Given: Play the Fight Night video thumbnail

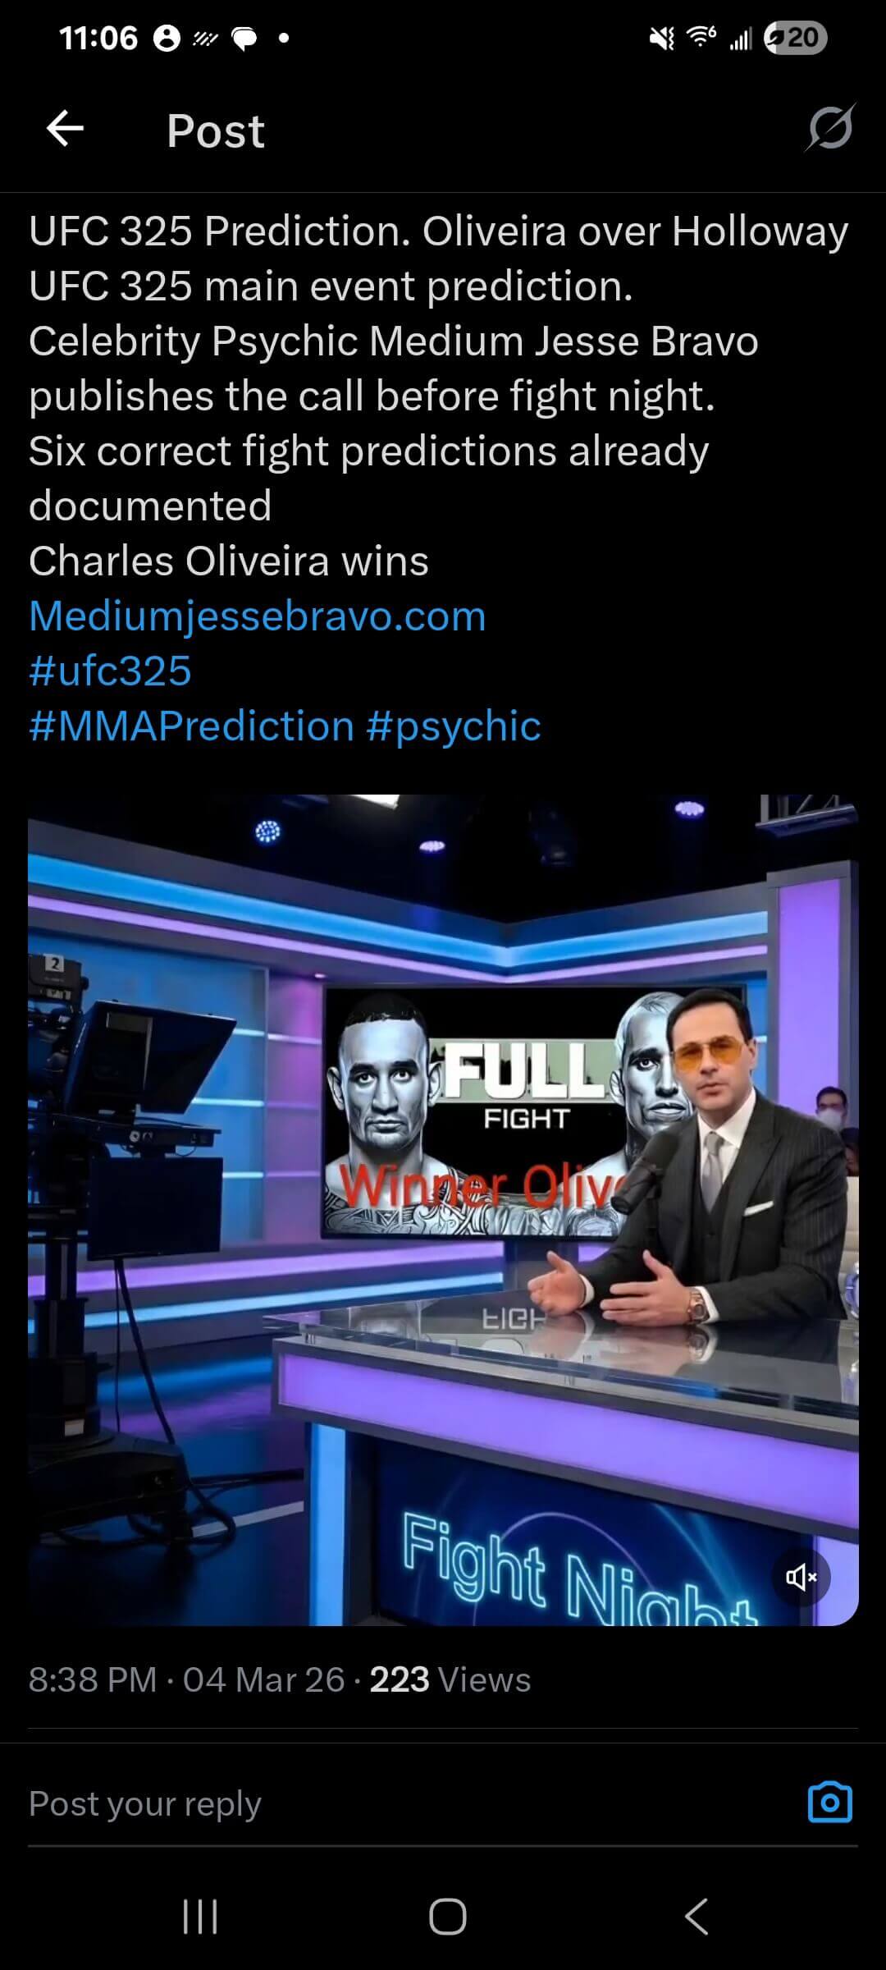Looking at the screenshot, I should [443, 1210].
